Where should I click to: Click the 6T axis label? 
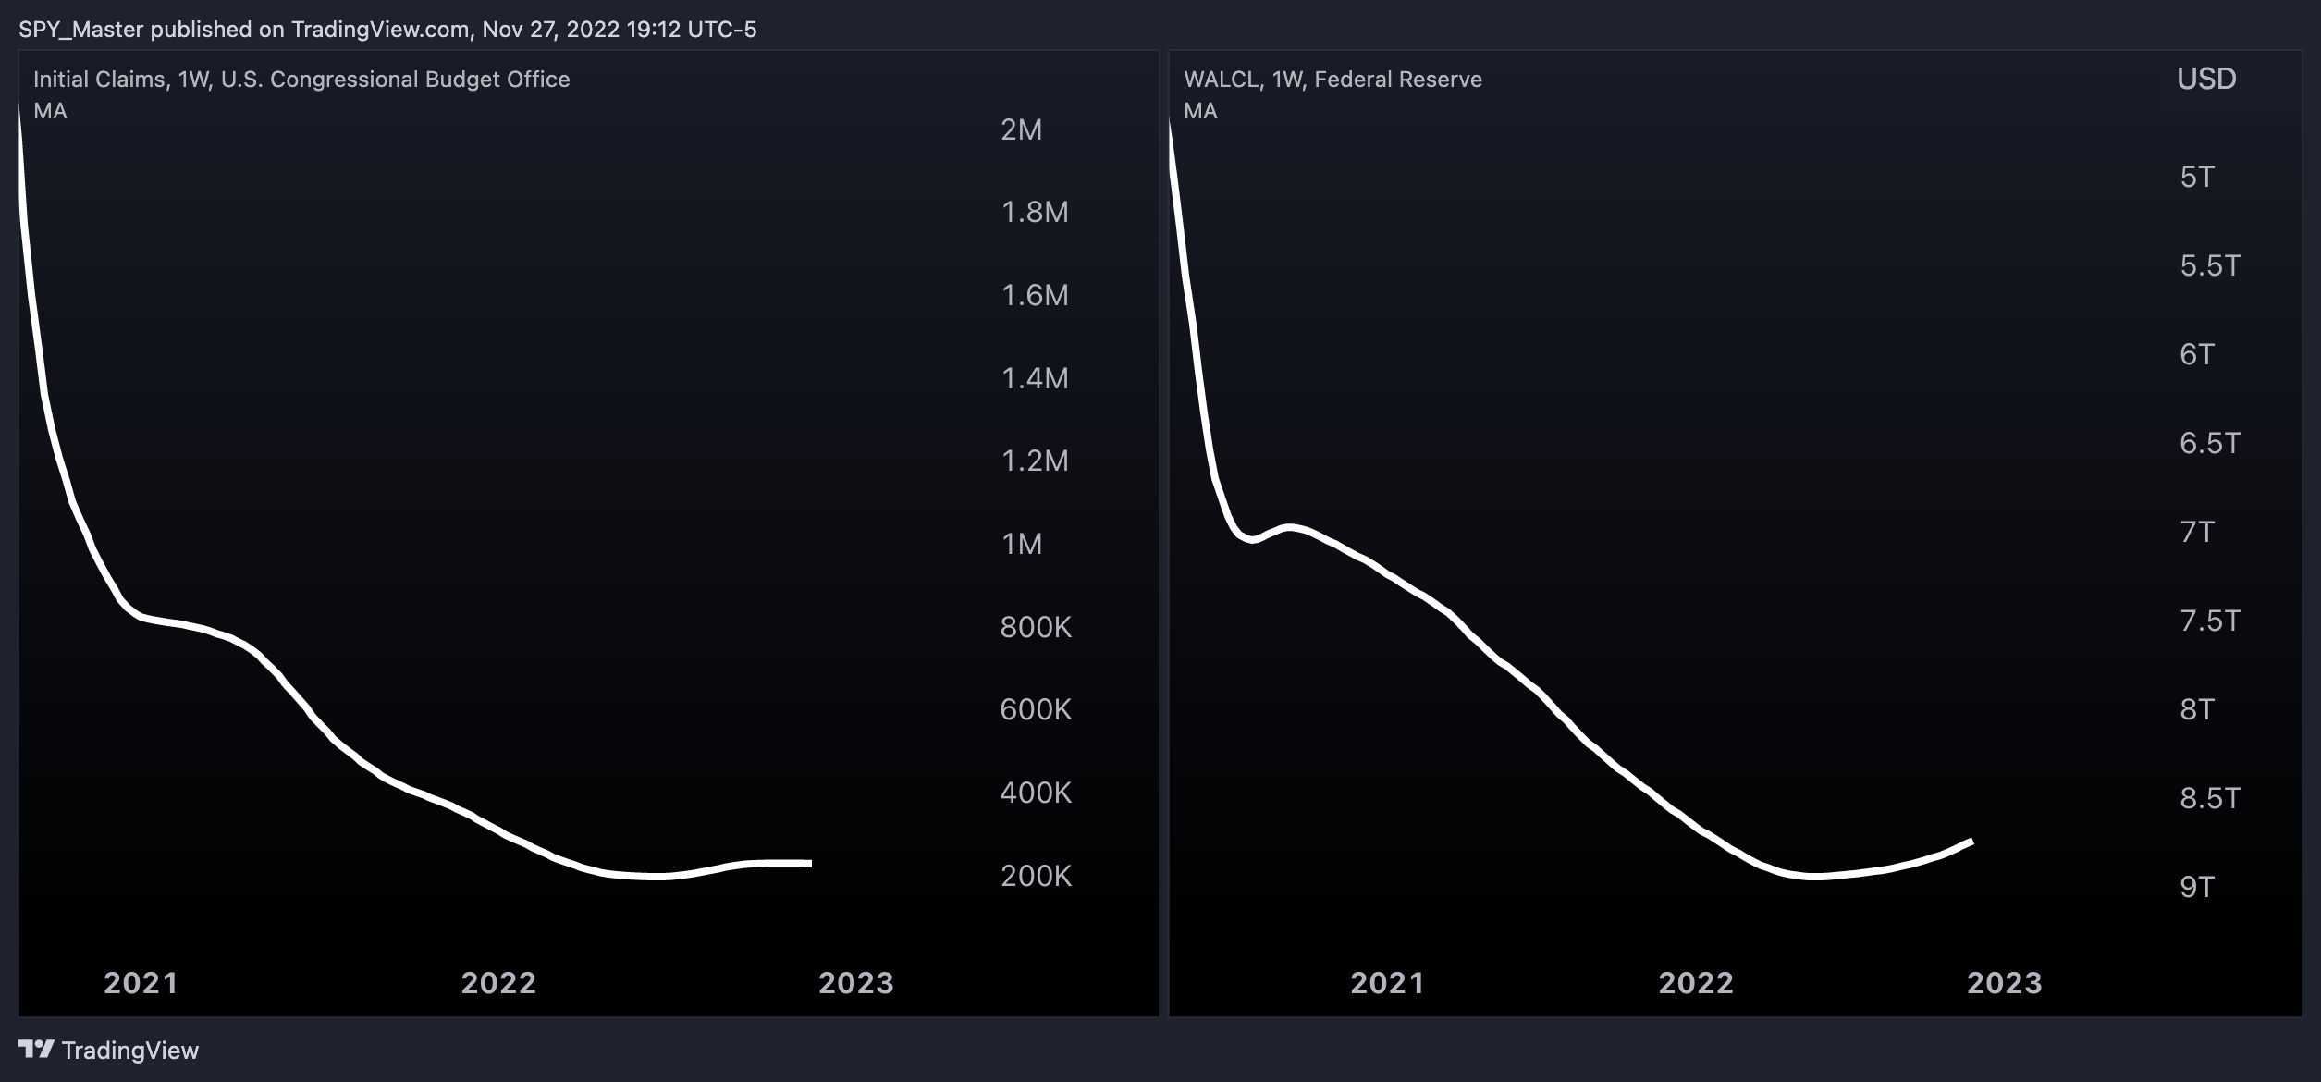pos(2197,354)
